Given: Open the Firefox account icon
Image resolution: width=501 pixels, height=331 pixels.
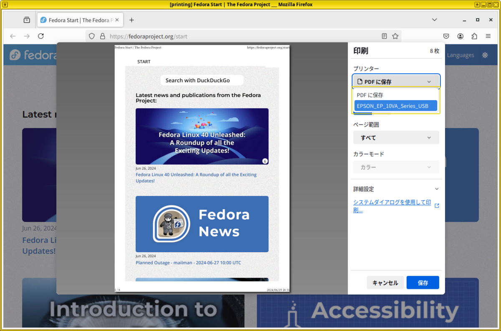Looking at the screenshot, I should tap(460, 36).
